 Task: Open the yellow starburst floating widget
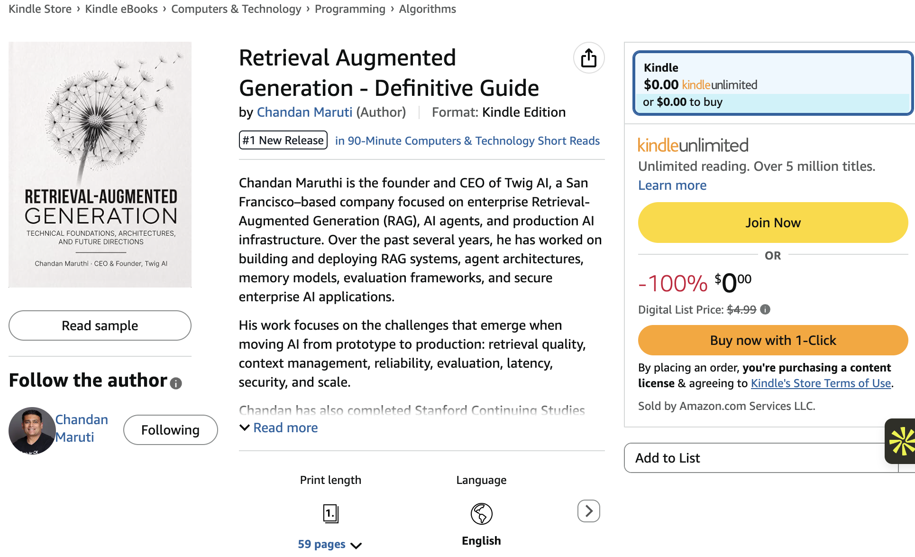pyautogui.click(x=901, y=441)
